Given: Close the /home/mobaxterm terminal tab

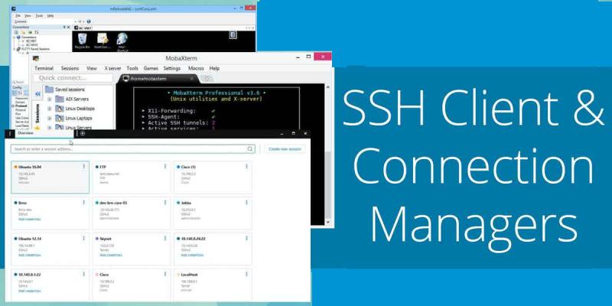Looking at the screenshot, I should [x=192, y=79].
